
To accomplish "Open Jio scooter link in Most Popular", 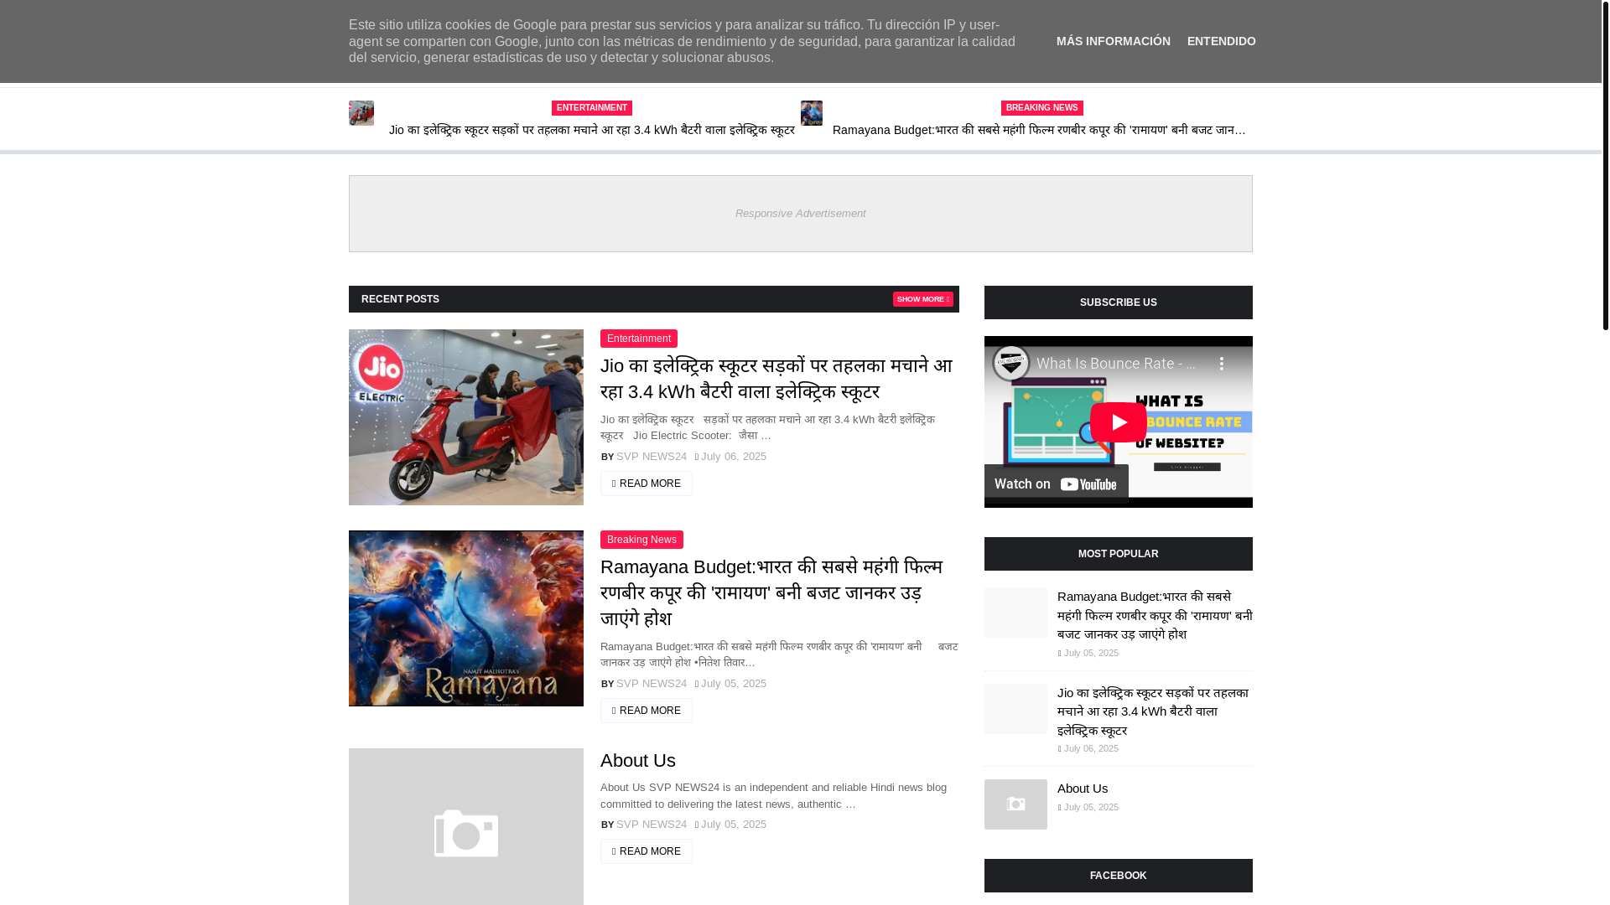I will point(1155,711).
